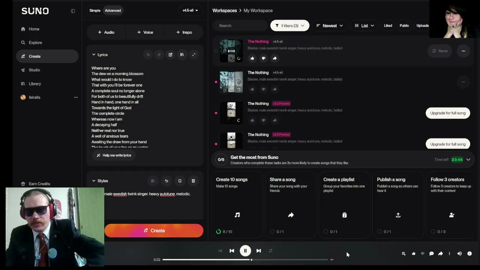Open the Library page
Screen dimensions: 480x270
[x=47, y=84]
